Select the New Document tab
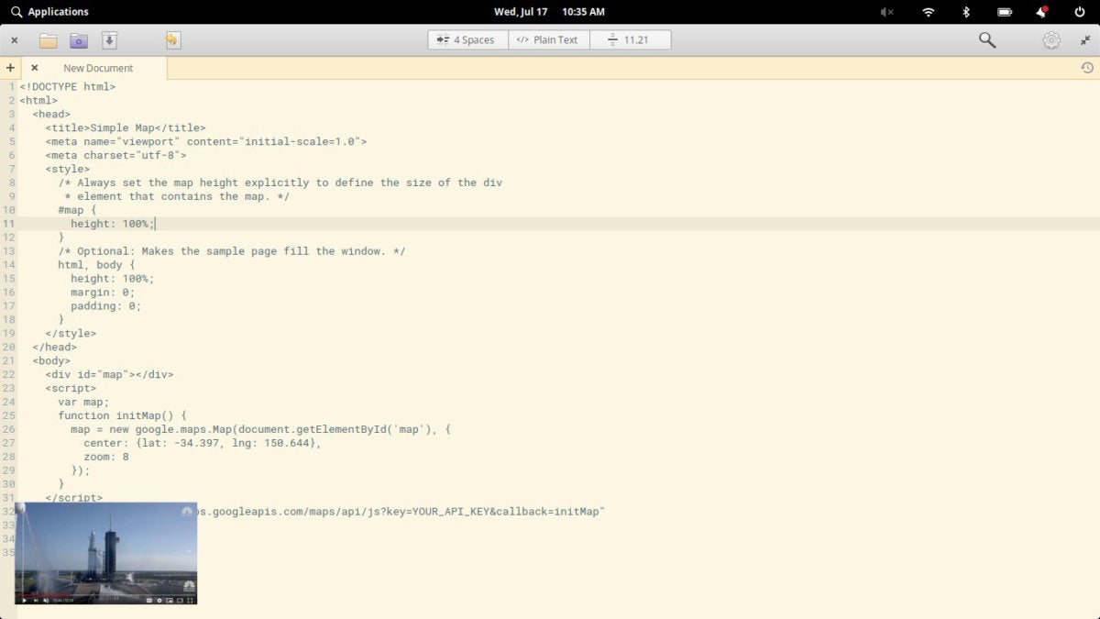The image size is (1100, 619). [97, 68]
